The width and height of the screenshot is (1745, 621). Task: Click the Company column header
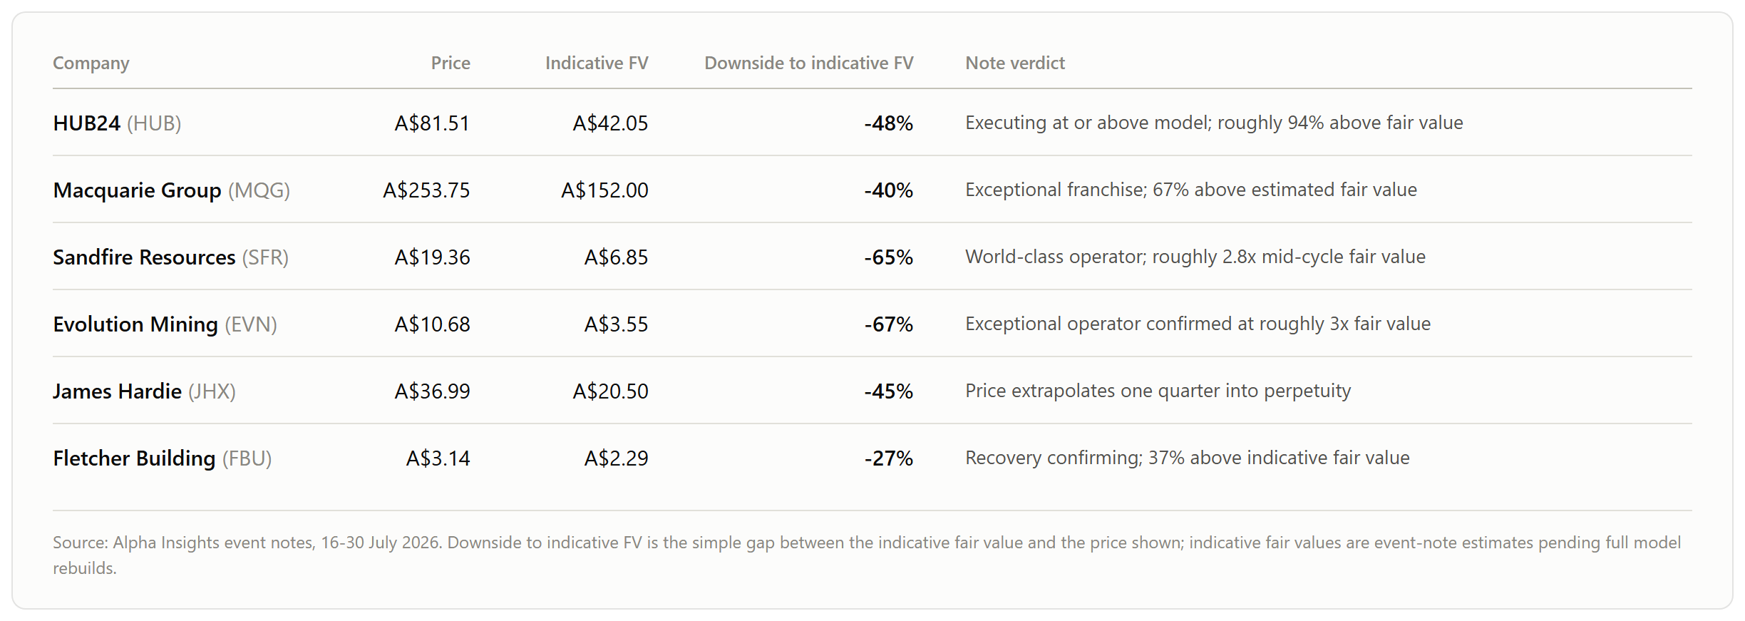pos(91,63)
